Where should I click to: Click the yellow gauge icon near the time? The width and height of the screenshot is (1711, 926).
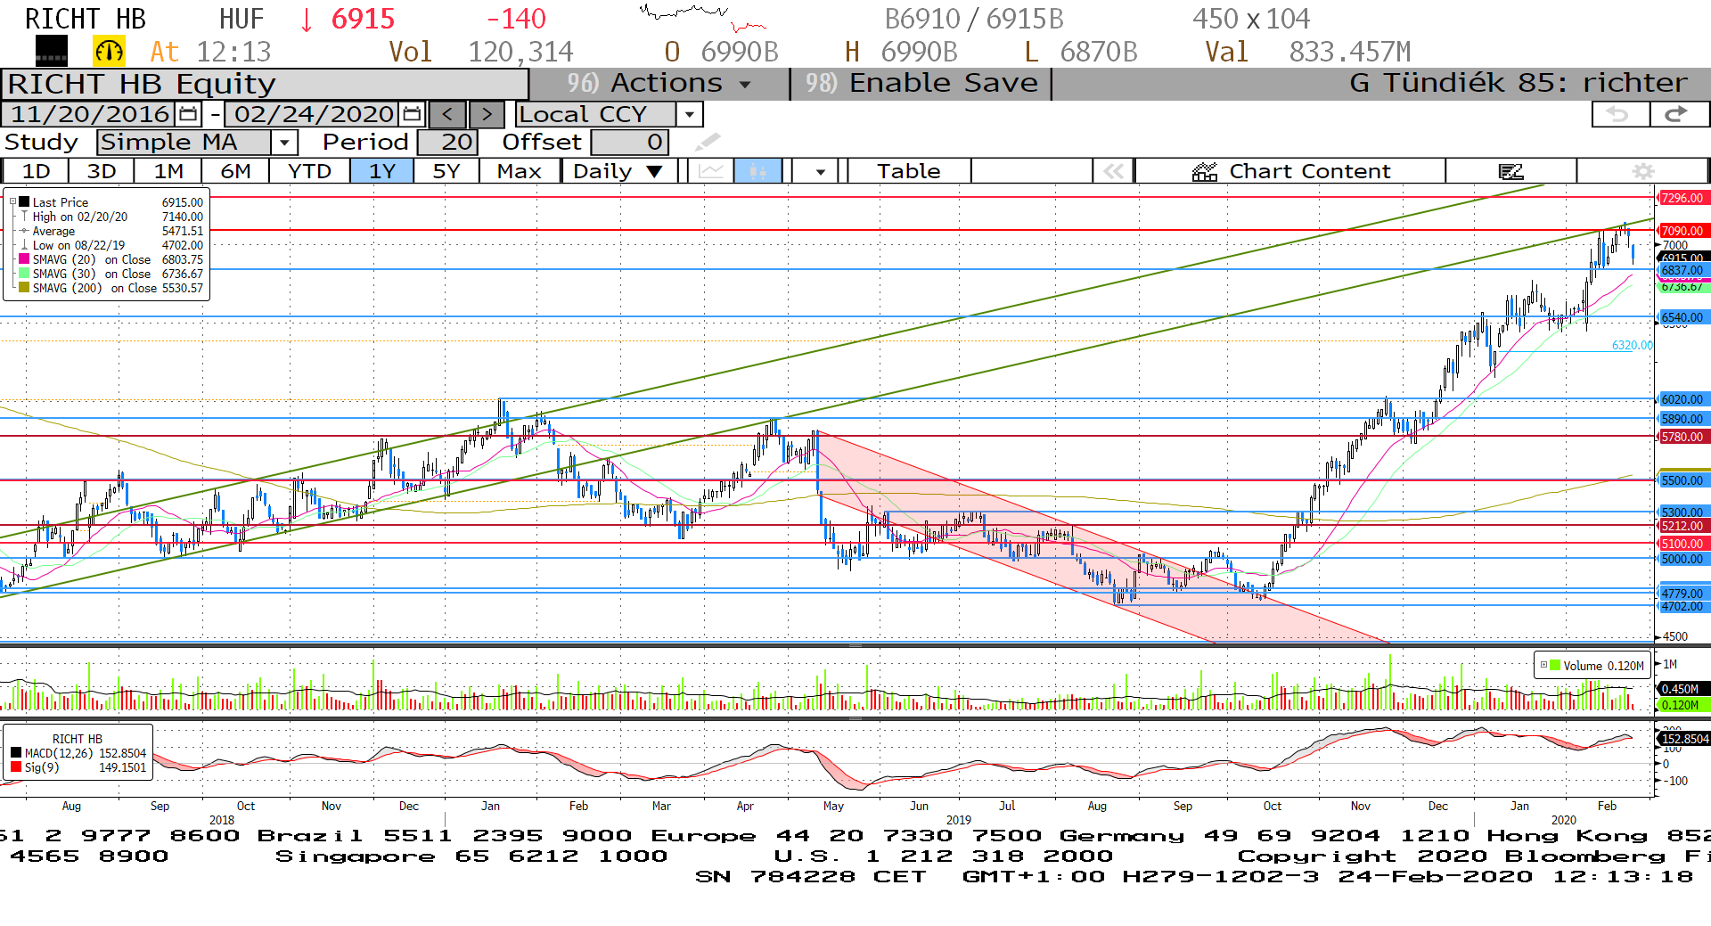[110, 52]
